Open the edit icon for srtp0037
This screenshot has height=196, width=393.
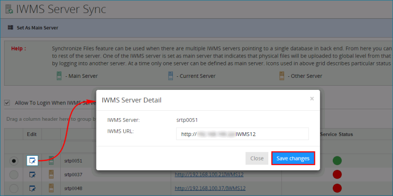tap(32, 175)
